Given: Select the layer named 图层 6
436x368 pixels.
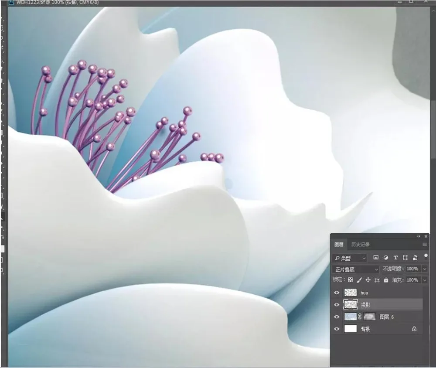Looking at the screenshot, I should pos(386,317).
